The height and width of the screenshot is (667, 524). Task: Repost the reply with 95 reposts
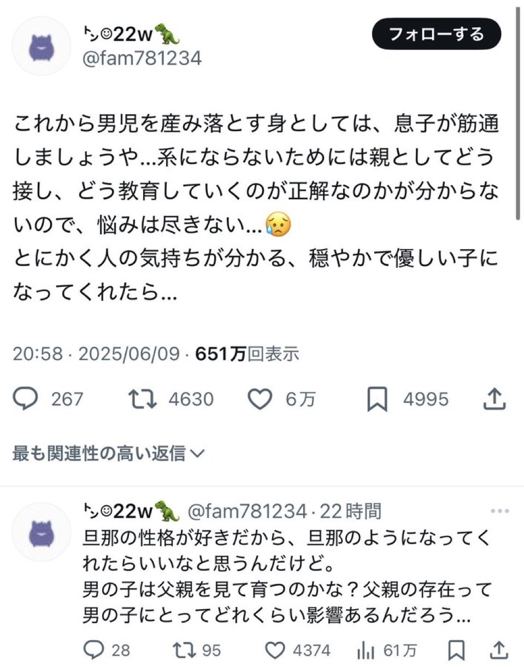(x=182, y=650)
